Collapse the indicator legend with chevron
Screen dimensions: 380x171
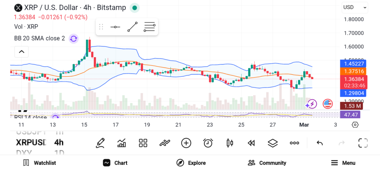pyautogui.click(x=22, y=52)
